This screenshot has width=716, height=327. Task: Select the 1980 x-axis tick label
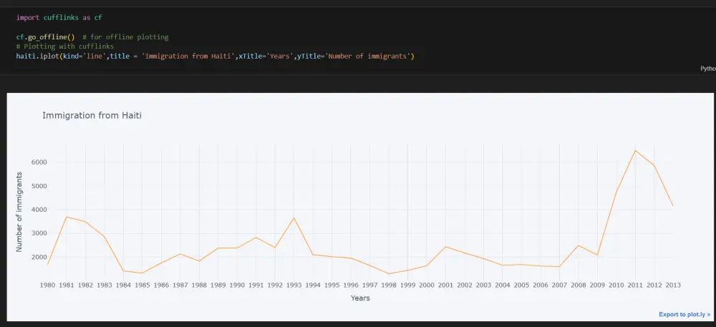[47, 285]
